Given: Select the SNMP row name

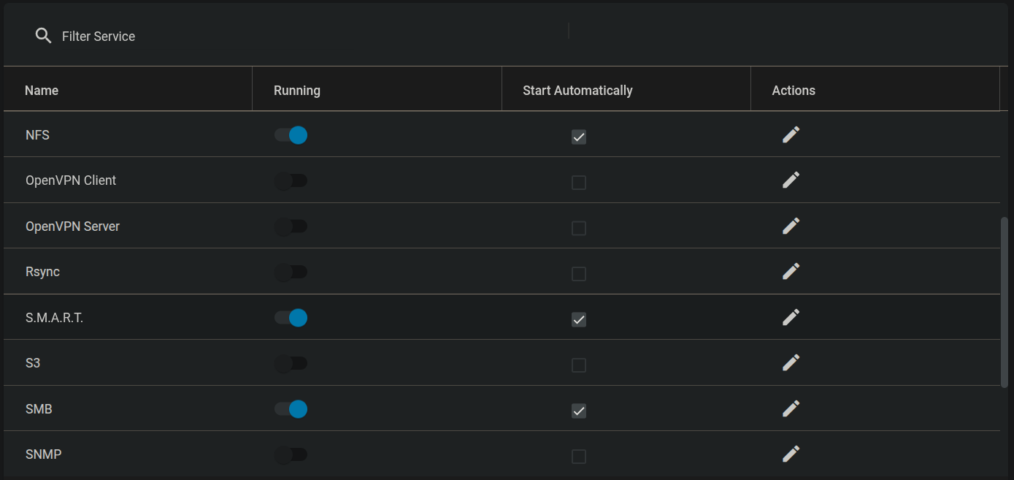Looking at the screenshot, I should tap(43, 454).
